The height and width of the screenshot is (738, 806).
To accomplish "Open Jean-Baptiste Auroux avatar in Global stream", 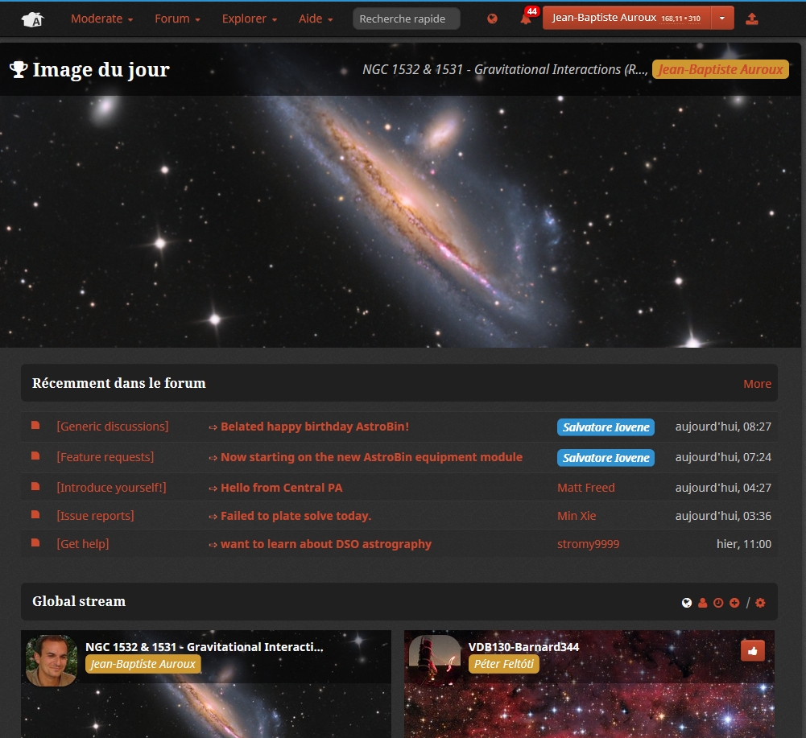I will 52,661.
